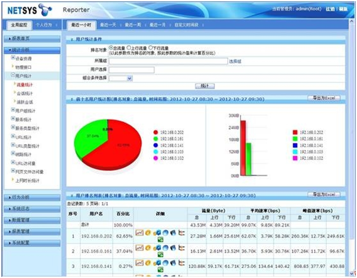Click trend chart icon for 192.168.0.202 row
Viewport: 357px width, 278px height.
tap(139, 234)
